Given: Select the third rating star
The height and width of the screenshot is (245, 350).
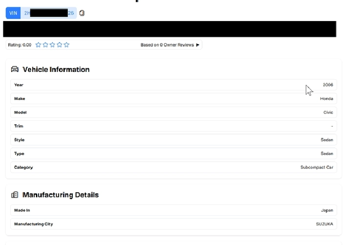Looking at the screenshot, I should pyautogui.click(x=52, y=45).
